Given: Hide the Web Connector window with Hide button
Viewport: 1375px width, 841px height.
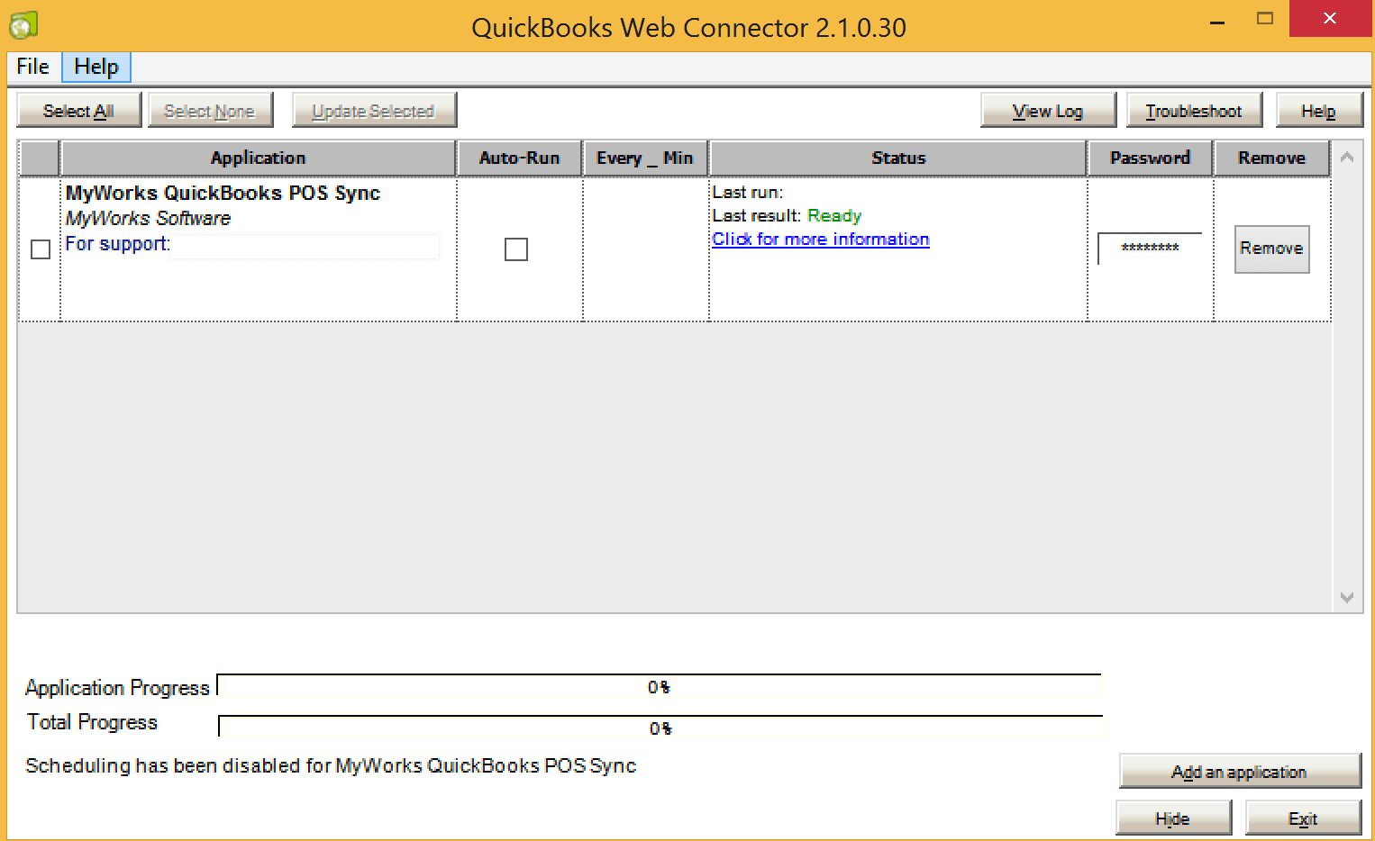Looking at the screenshot, I should click(x=1173, y=818).
